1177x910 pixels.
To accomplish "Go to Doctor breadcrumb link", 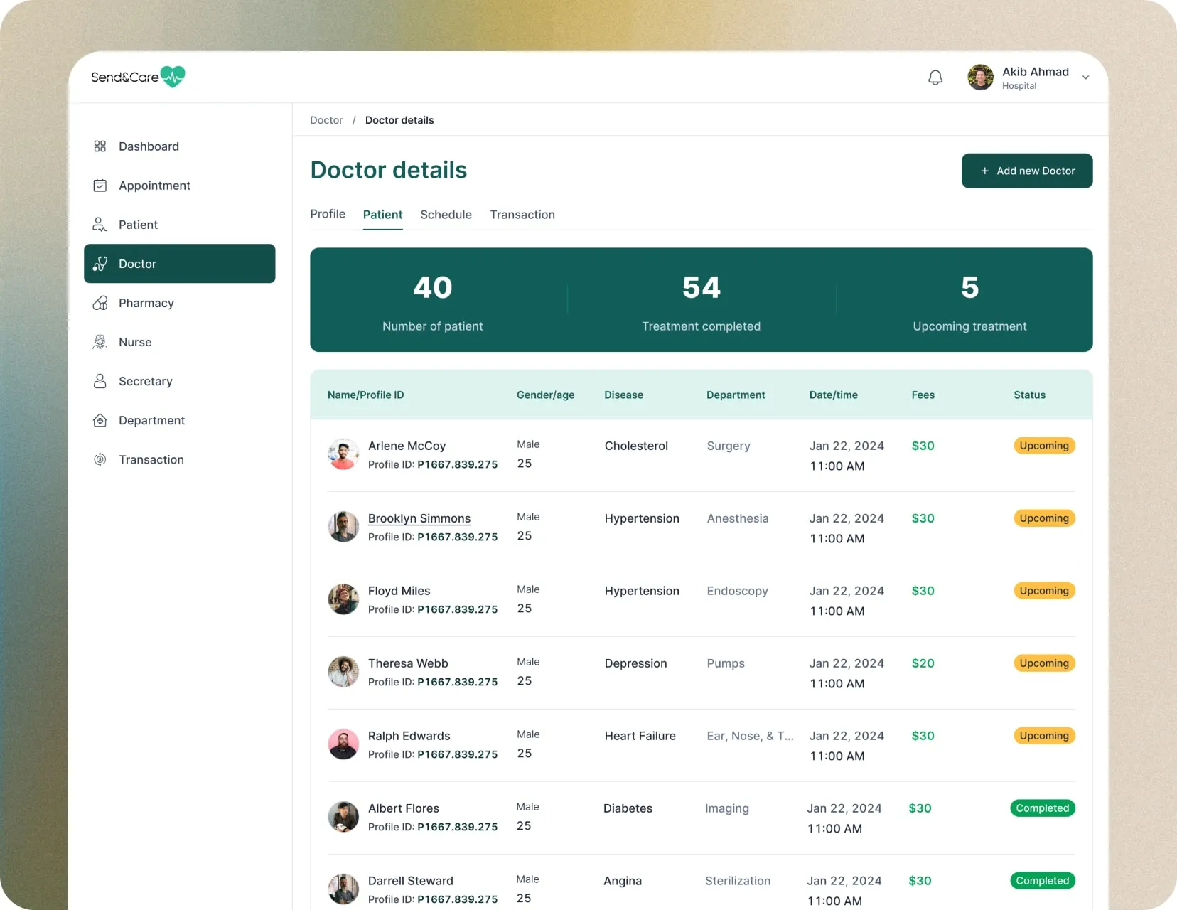I will [326, 120].
